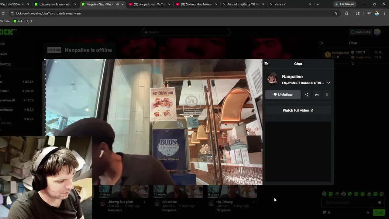Image resolution: width=389 pixels, height=219 pixels.
Task: Click the Send a message field
Action: 349,203
